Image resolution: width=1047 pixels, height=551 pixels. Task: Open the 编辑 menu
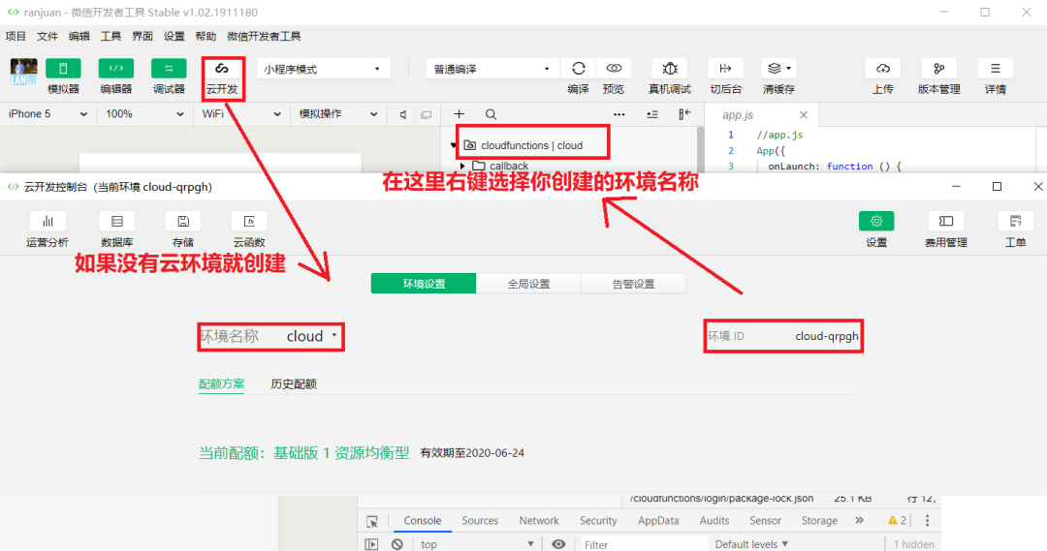pos(79,36)
